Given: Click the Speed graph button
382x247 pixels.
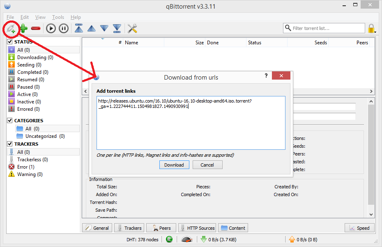Looking at the screenshot, I should tap(359, 228).
